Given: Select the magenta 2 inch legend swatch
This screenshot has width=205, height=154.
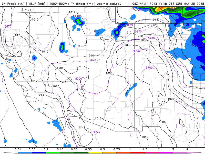Looking at the screenshot, I should tap(166, 153).
